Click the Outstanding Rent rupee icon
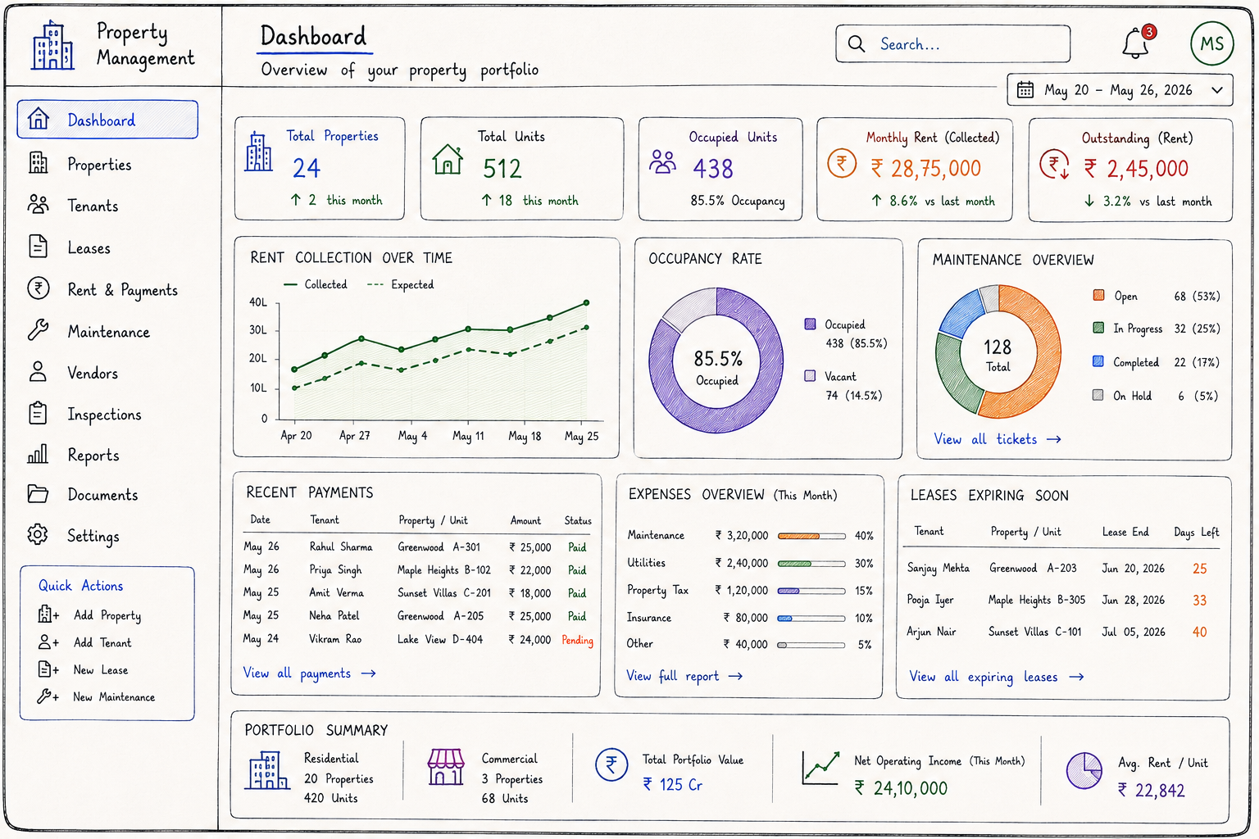The width and height of the screenshot is (1259, 839). pyautogui.click(x=1054, y=165)
